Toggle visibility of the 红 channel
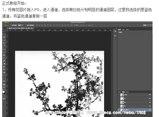The image size is (159, 117). [x=119, y=99]
